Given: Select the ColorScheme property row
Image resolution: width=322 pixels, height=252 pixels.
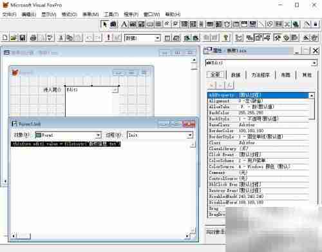Looking at the screenshot, I should click(x=258, y=160).
